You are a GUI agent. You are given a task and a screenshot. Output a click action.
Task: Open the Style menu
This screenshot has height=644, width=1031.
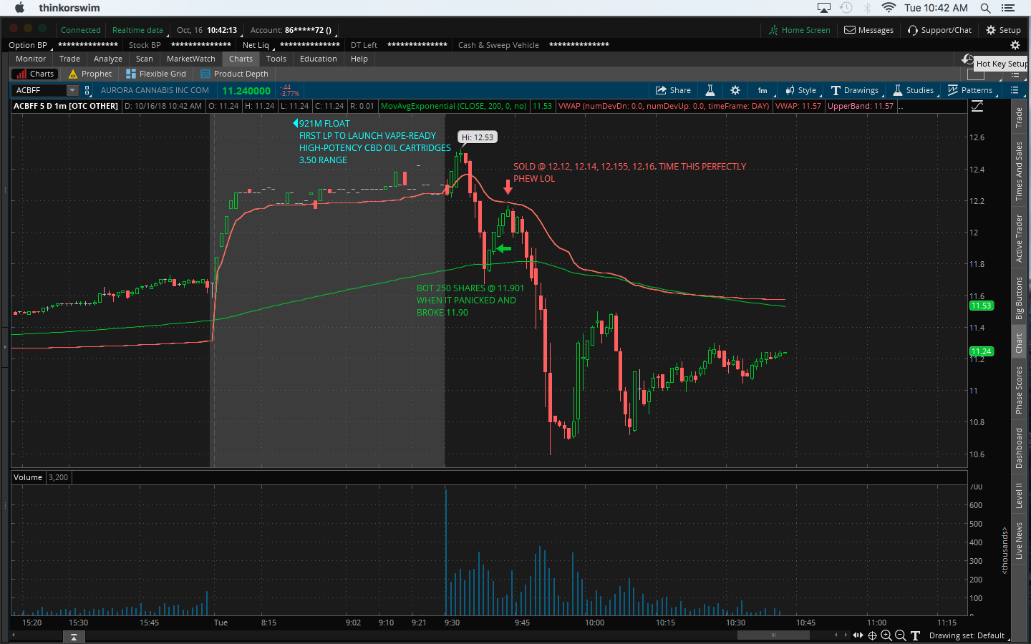pyautogui.click(x=800, y=90)
